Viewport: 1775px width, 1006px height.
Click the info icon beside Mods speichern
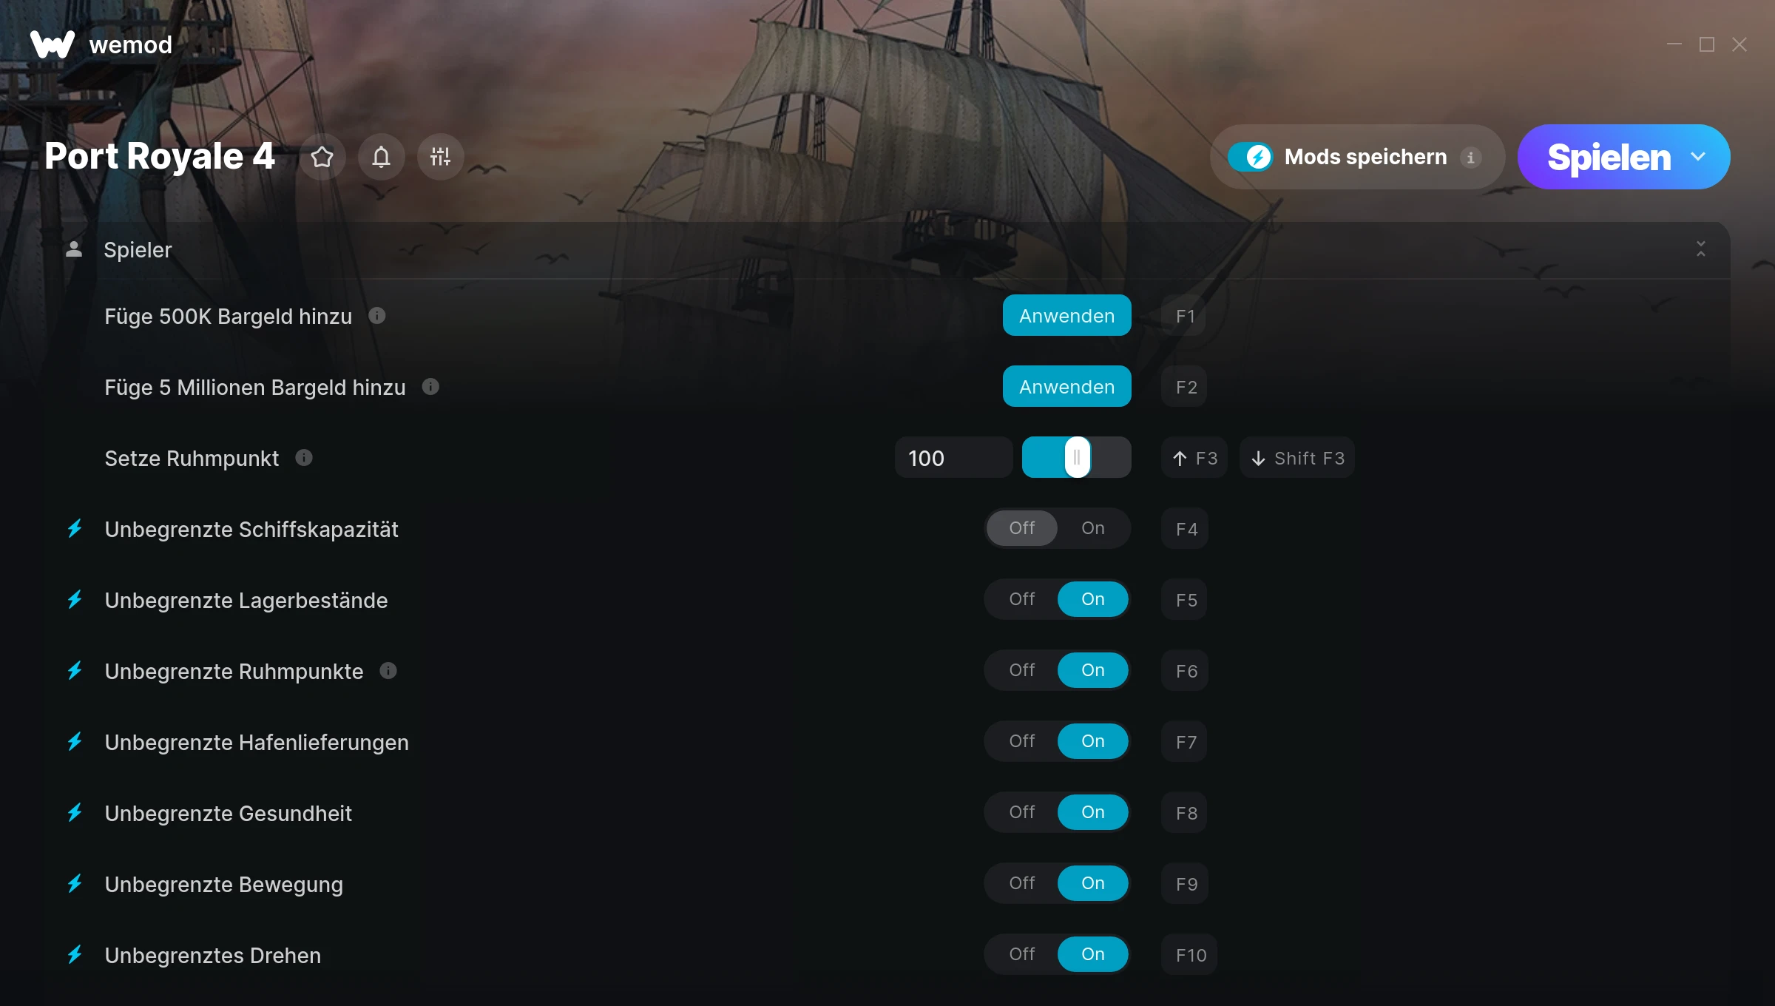coord(1471,158)
